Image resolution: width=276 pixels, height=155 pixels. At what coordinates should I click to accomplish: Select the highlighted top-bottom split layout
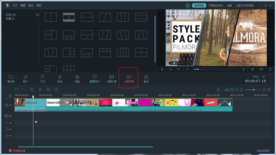pos(69,17)
